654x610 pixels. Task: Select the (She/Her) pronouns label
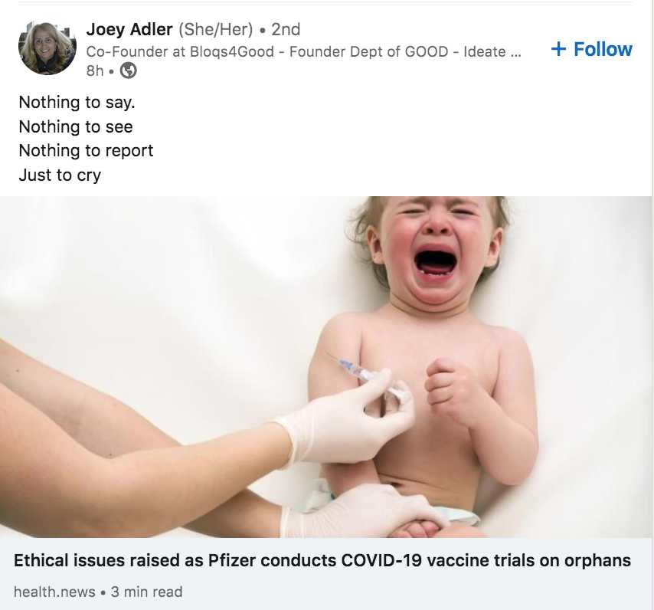216,30
